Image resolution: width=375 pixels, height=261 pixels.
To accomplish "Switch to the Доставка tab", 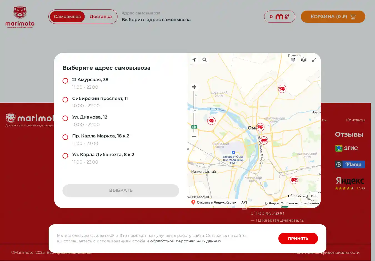I will tap(101, 17).
